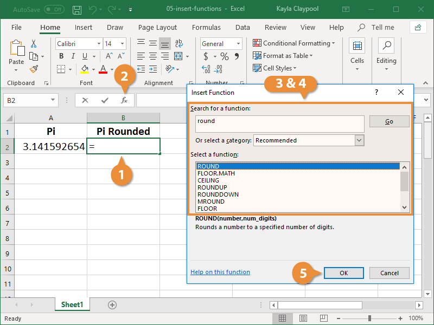Screen dimensions: 434x325
Task: Apply Bold formatting
Action: 61,56
